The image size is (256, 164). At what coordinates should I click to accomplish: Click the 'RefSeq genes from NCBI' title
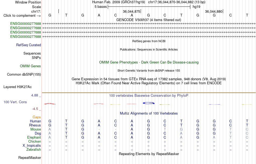pyautogui.click(x=149, y=41)
